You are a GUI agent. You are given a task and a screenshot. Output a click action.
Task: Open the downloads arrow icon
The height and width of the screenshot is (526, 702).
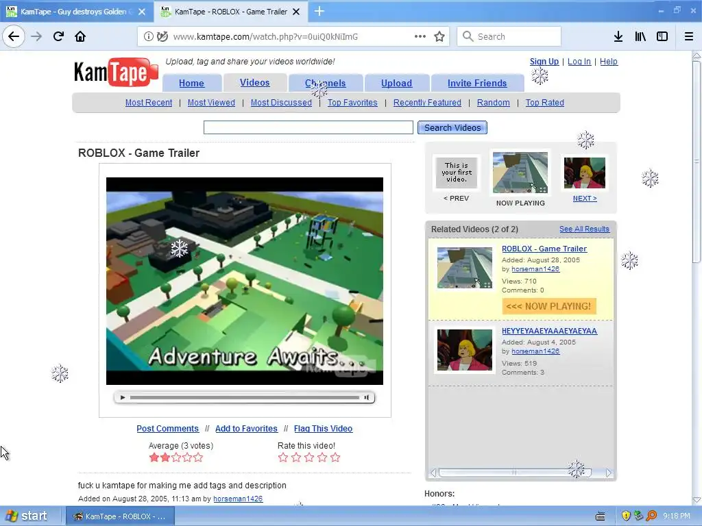coord(618,36)
